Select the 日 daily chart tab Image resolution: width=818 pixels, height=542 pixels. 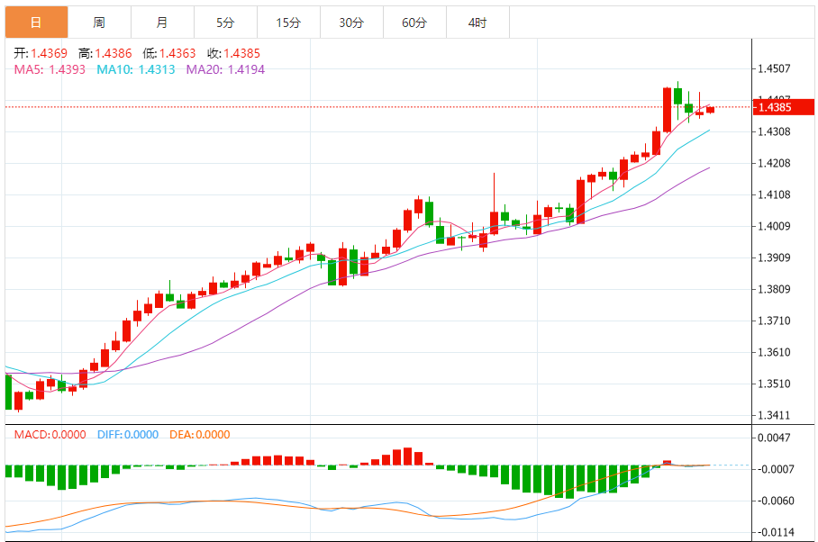[37, 23]
